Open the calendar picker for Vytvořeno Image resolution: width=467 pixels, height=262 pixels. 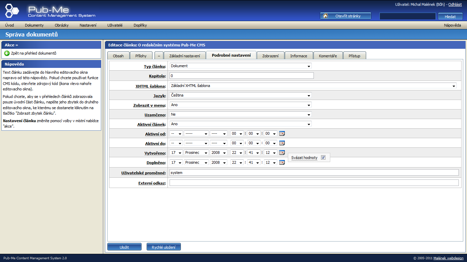(x=282, y=153)
